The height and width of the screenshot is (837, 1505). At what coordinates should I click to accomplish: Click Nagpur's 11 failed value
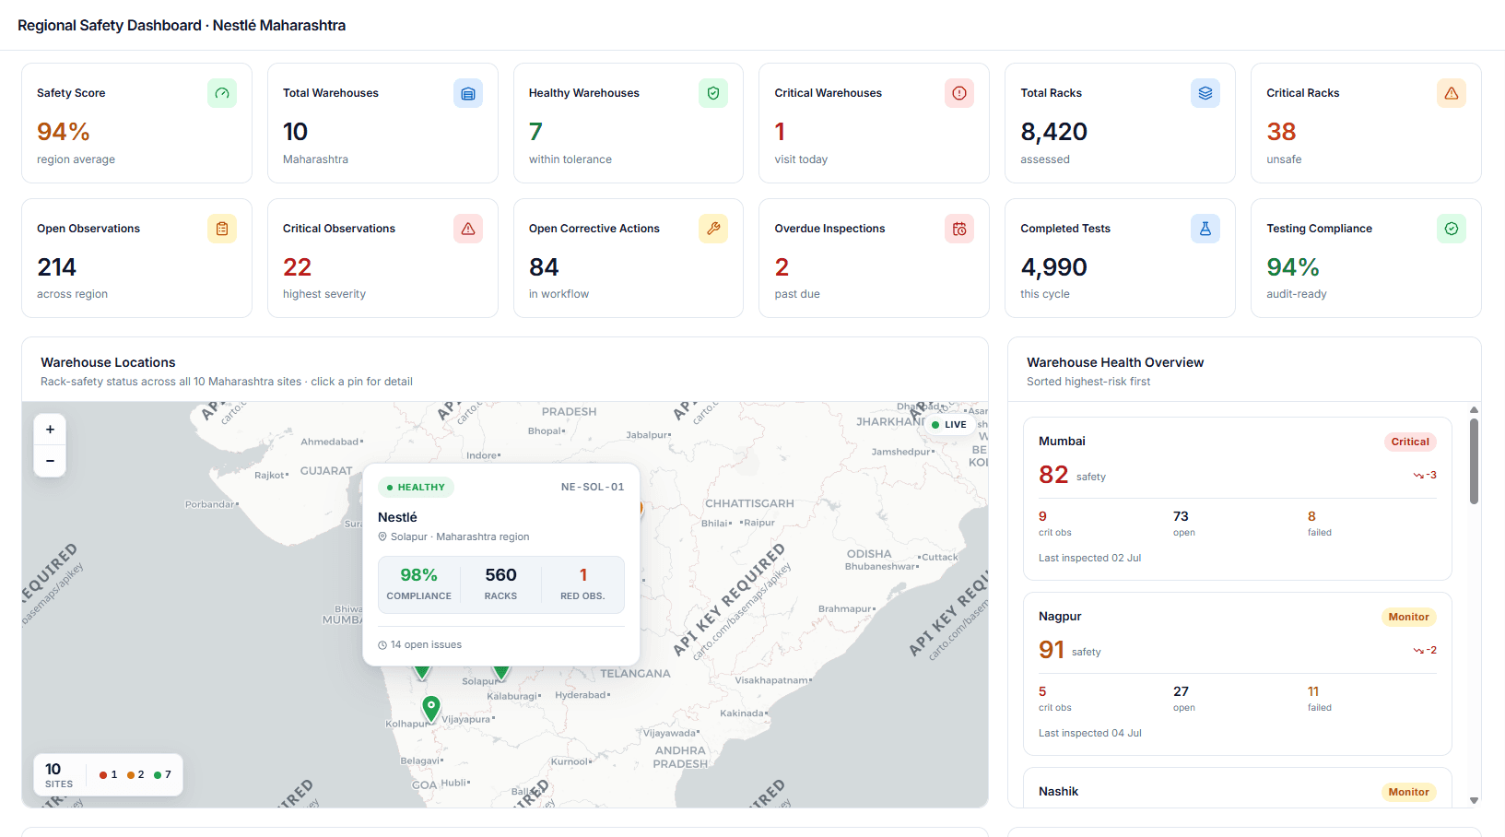1313,691
